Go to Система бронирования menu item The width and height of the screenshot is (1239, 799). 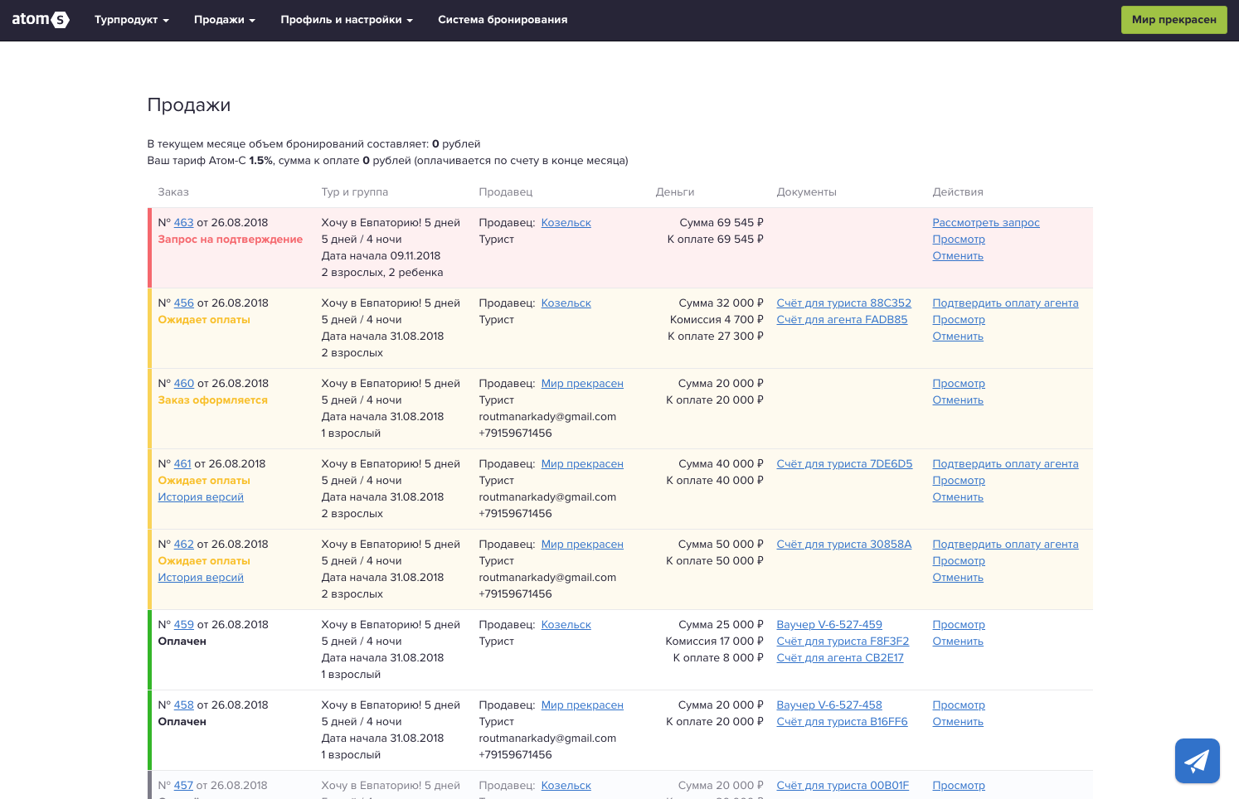[503, 20]
